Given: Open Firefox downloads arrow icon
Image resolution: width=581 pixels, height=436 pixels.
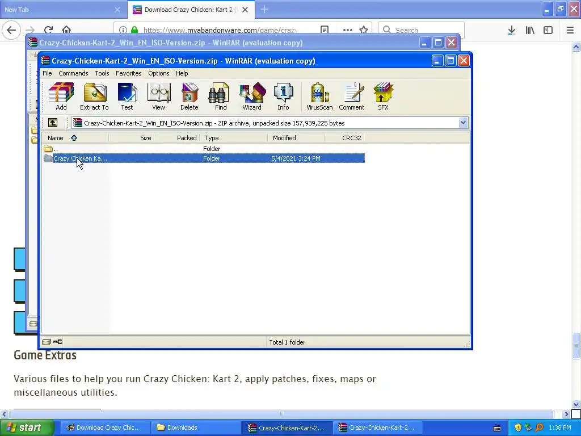Looking at the screenshot, I should click(x=511, y=30).
